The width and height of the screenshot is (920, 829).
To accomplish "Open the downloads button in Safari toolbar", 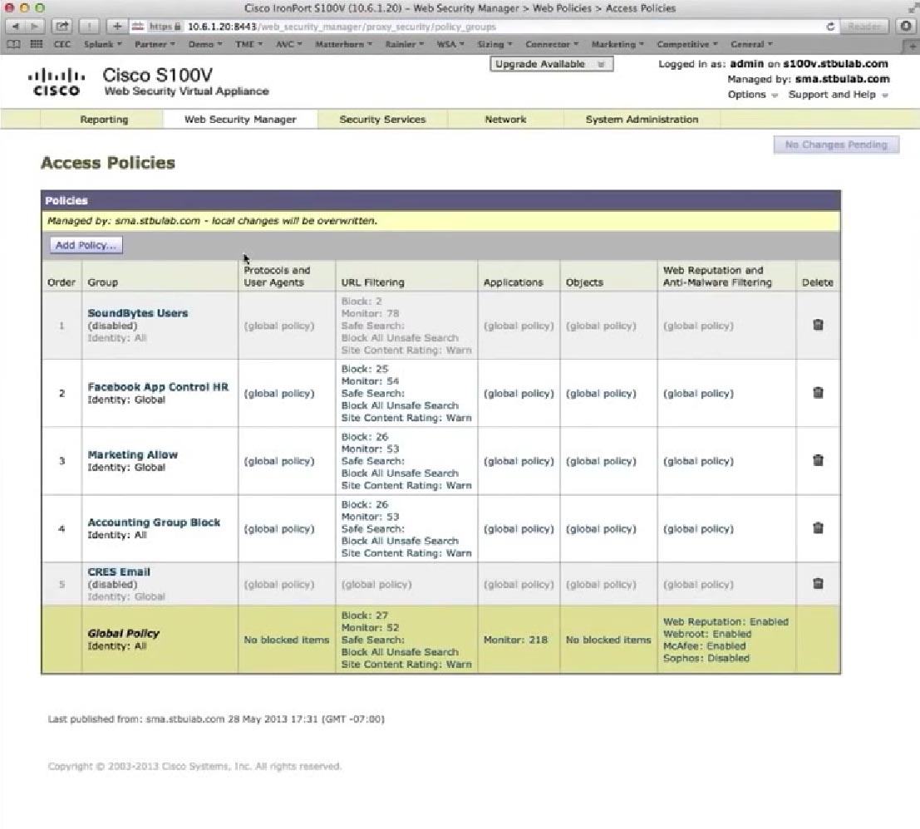I will [x=906, y=27].
